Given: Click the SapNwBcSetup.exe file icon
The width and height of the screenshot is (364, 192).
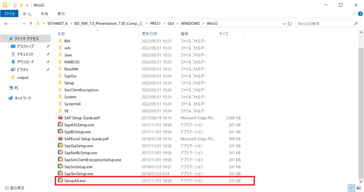Looking at the screenshot, I should [60, 153].
